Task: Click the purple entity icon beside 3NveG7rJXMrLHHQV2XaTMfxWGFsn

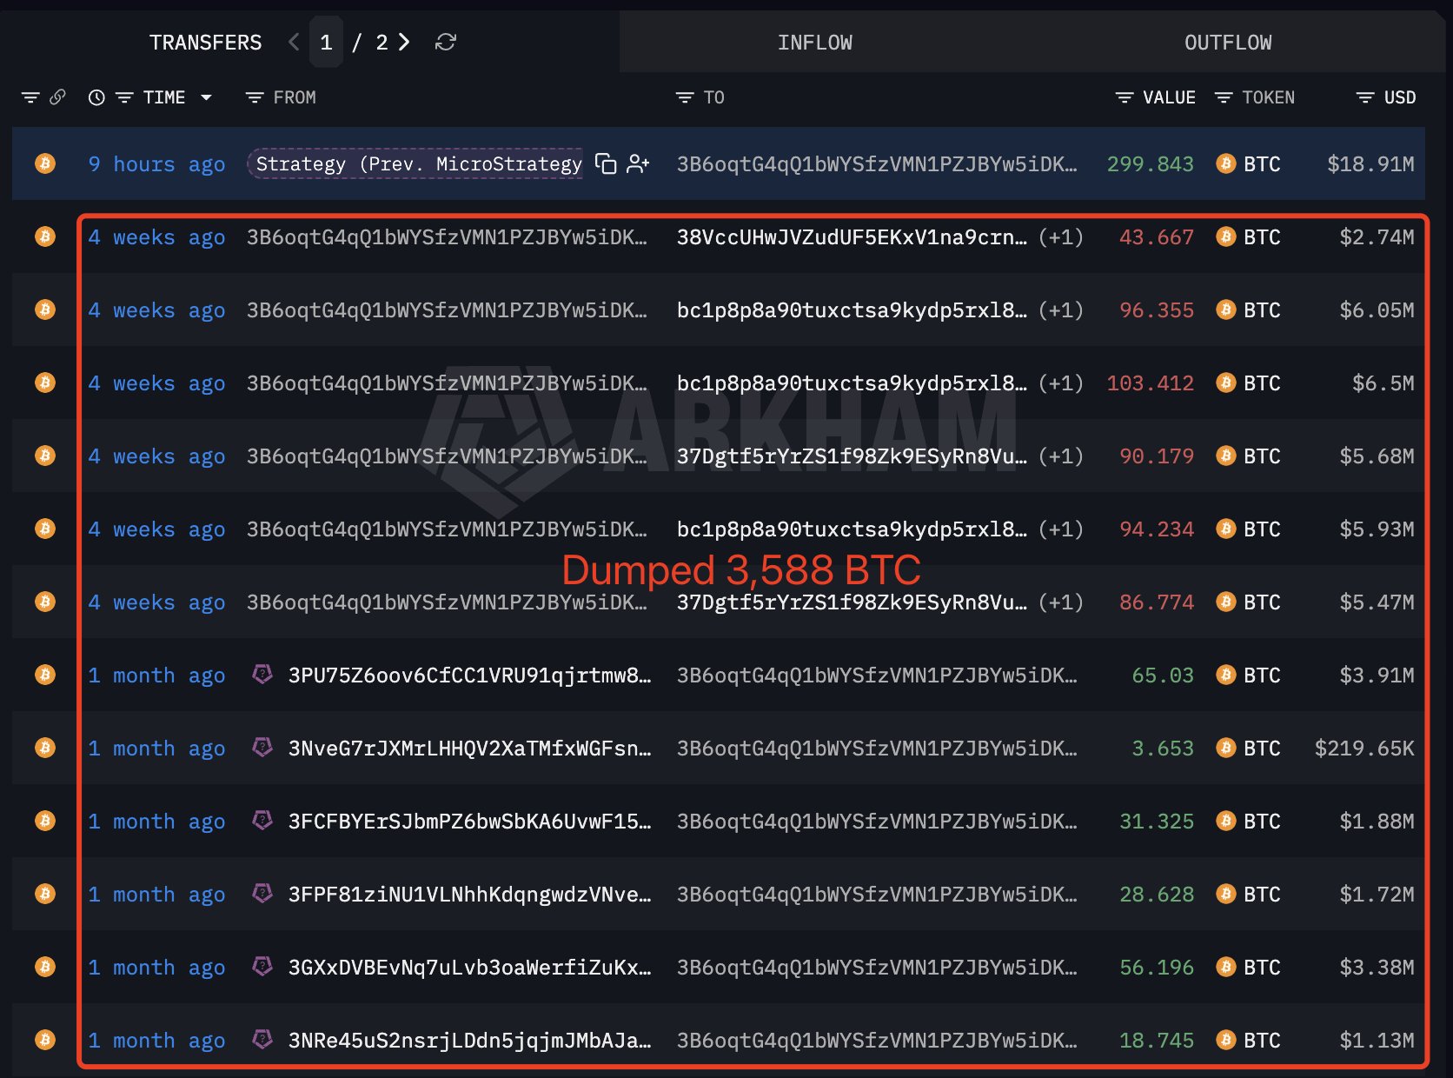Action: 262,748
